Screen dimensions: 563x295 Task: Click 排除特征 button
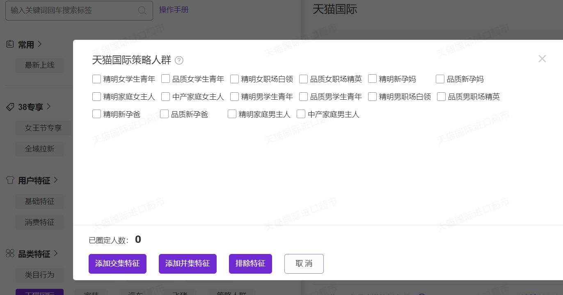[250, 263]
